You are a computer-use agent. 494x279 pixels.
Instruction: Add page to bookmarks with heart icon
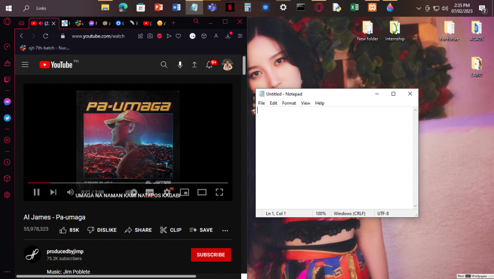pyautogui.click(x=178, y=36)
